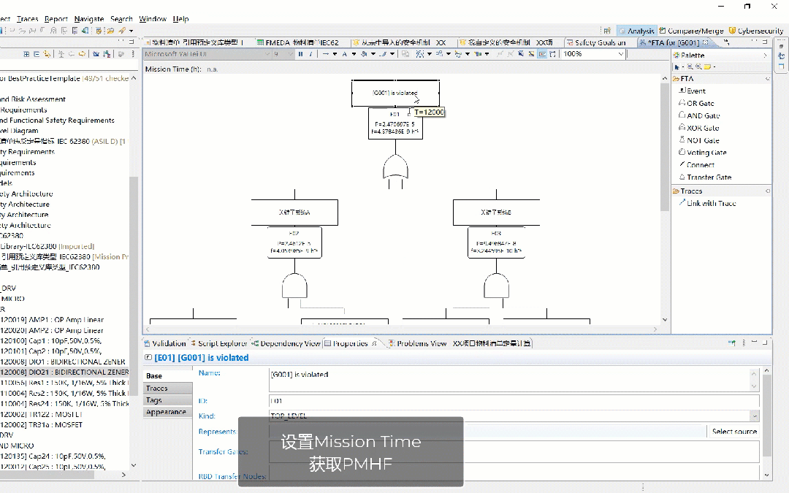Open the left panel view menu dots
This screenshot has width=789, height=493.
(133, 54)
